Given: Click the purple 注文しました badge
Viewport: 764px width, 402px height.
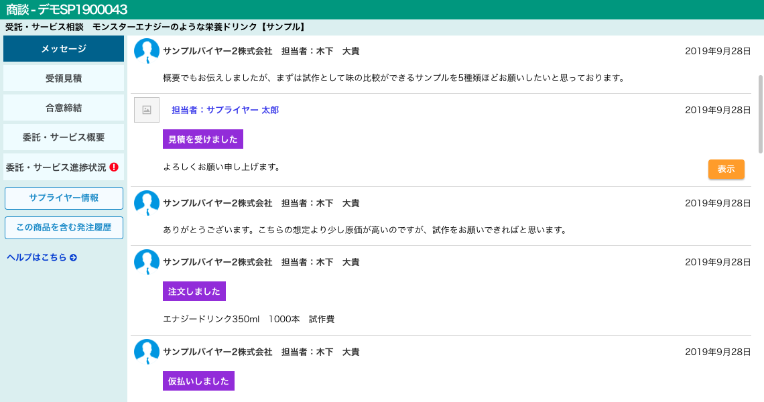Looking at the screenshot, I should pyautogui.click(x=194, y=291).
